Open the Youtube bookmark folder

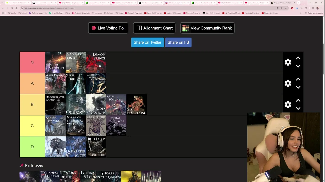coord(12,13)
